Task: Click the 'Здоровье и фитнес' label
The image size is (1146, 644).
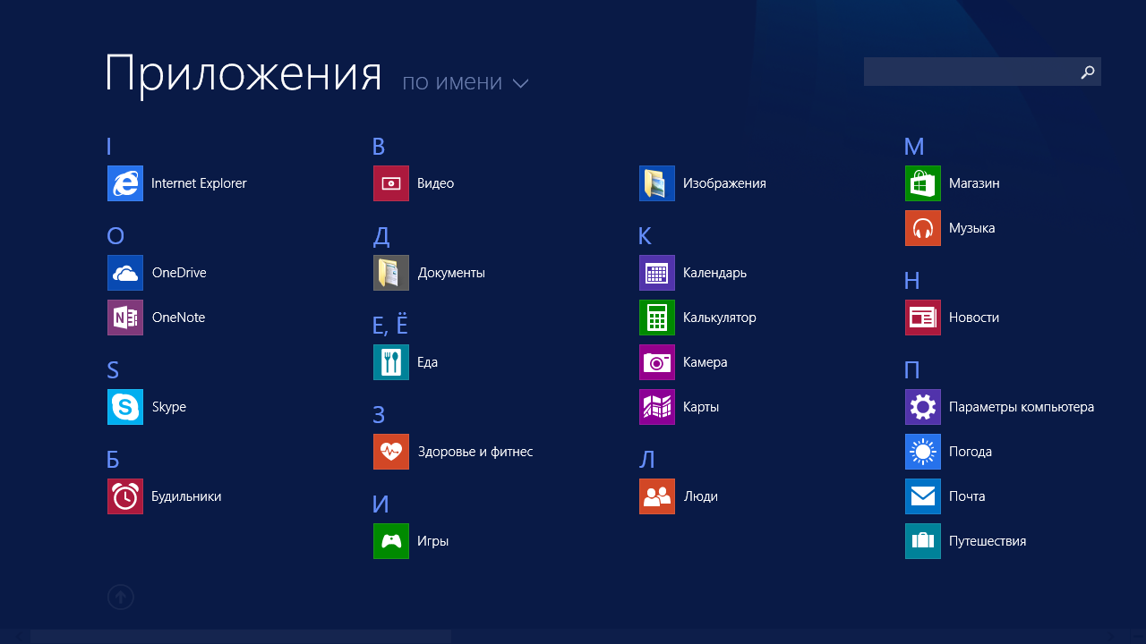Action: (x=475, y=452)
